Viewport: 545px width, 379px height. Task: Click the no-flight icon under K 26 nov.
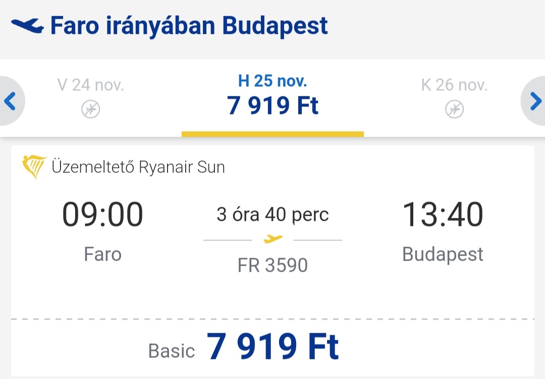[x=454, y=109]
